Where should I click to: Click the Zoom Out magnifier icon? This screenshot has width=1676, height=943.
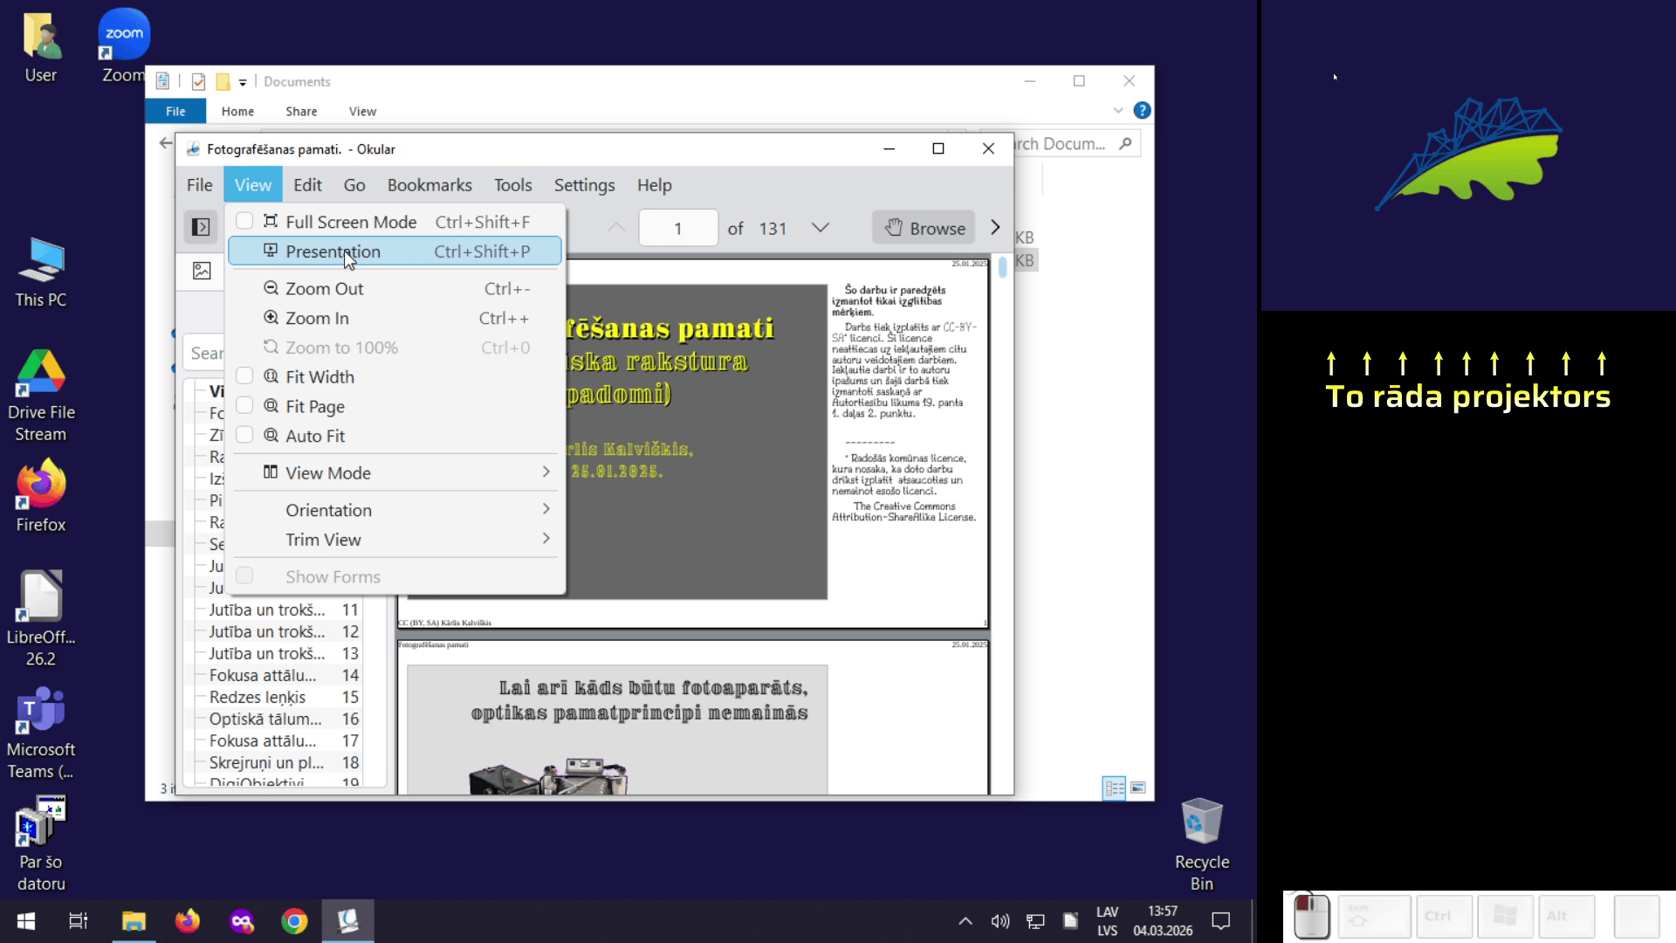pyautogui.click(x=271, y=288)
